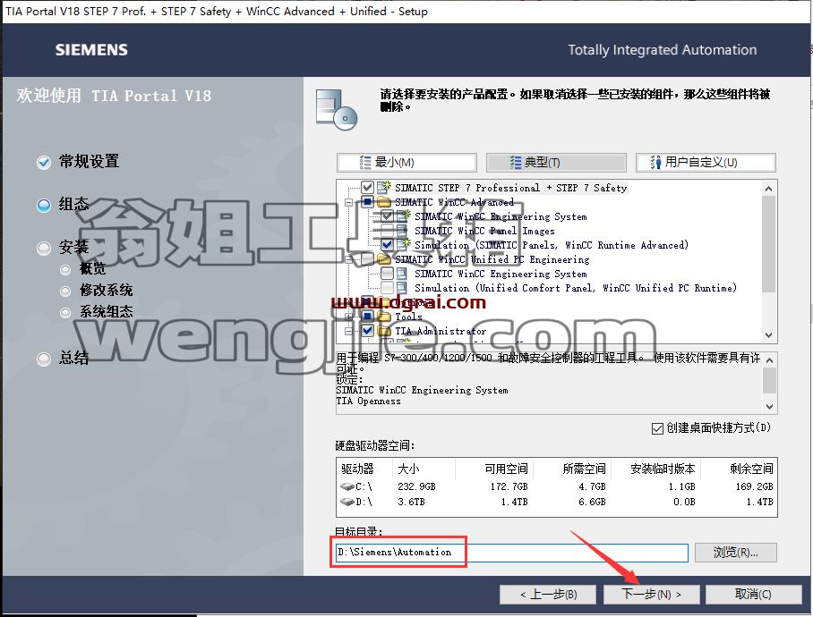Toggle 创建桌面快捷方式(D) checkbox
This screenshot has height=617, width=813.
(x=657, y=428)
